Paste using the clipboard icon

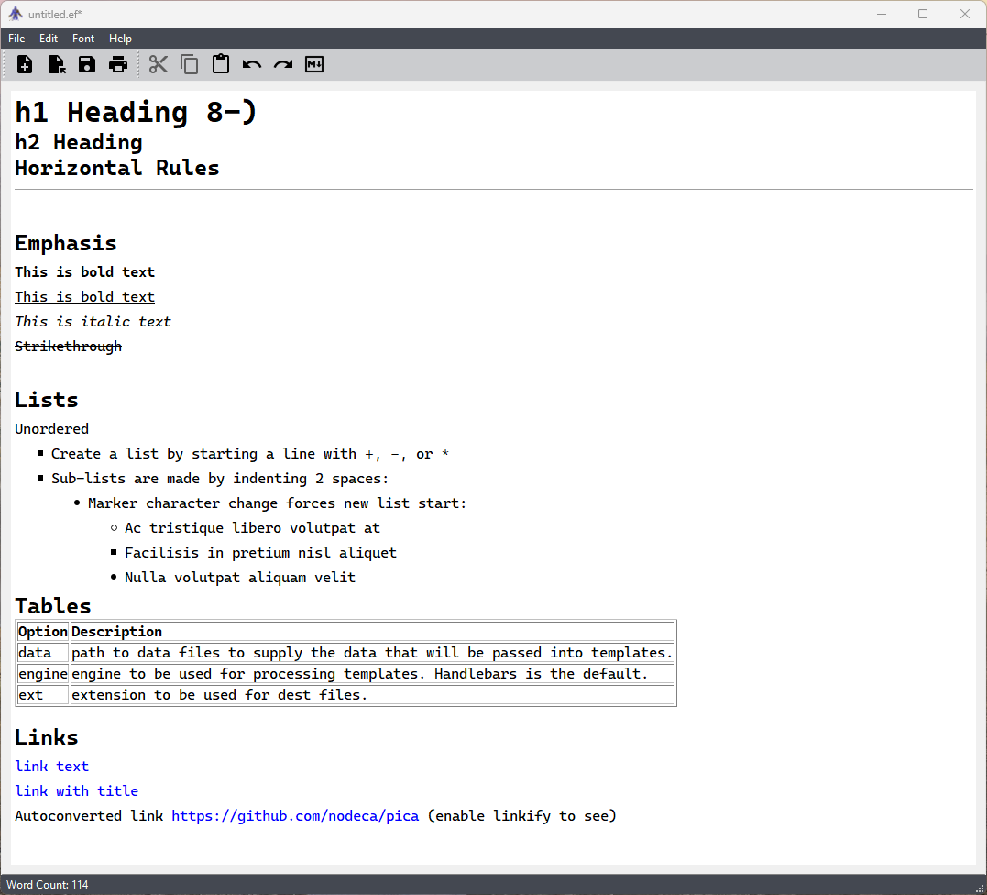coord(221,64)
